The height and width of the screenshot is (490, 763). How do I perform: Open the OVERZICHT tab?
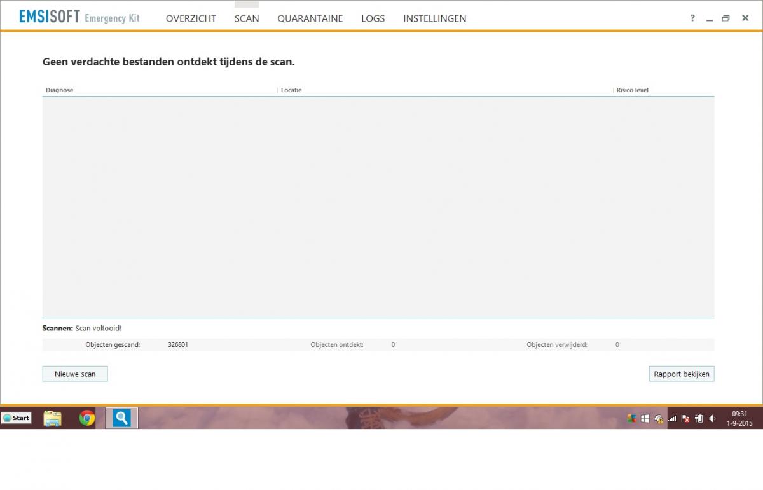191,18
